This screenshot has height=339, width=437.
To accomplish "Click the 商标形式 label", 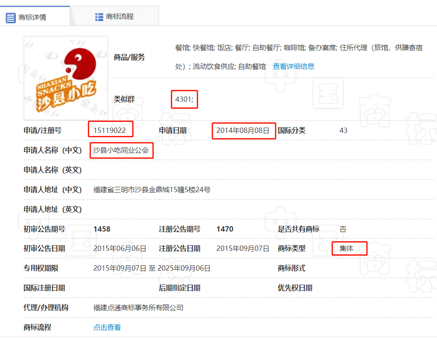I will 292,268.
